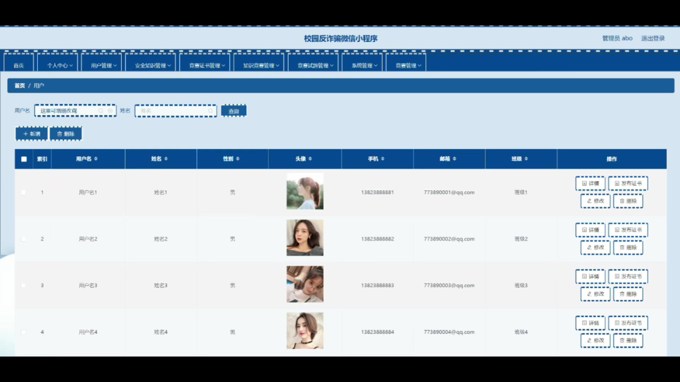Click 退出登录 link
This screenshot has height=382, width=680.
pyautogui.click(x=653, y=38)
